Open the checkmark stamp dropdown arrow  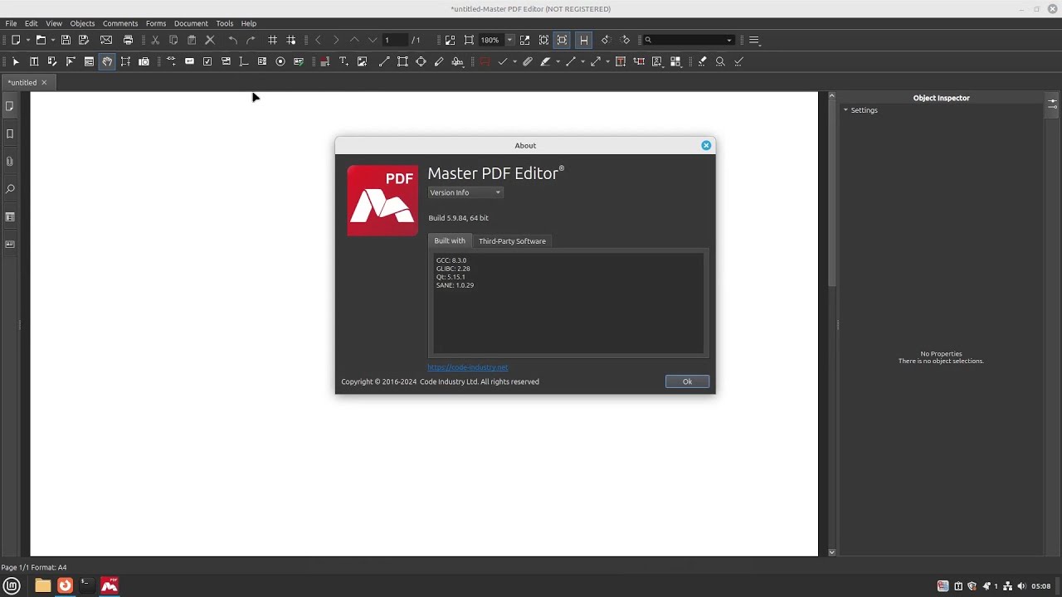514,61
